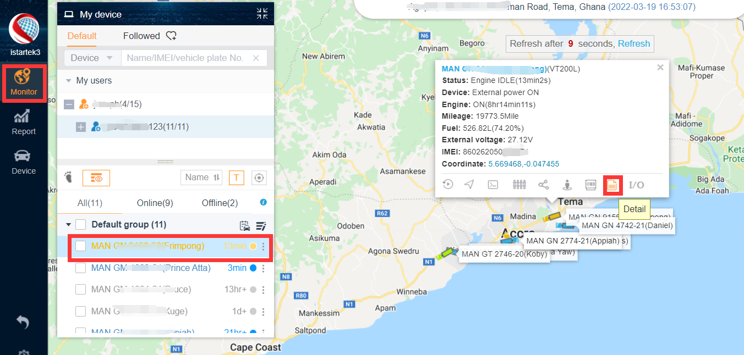Click the istartek3 account logo
Screen dimensions: 744x355
(24, 29)
